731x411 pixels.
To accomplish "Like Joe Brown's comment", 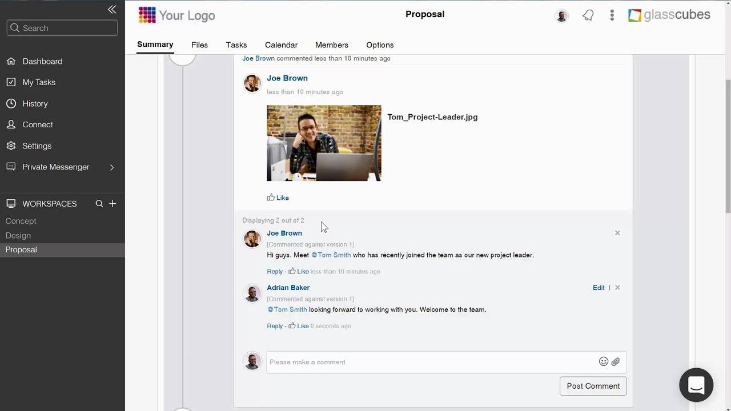I will pyautogui.click(x=299, y=271).
